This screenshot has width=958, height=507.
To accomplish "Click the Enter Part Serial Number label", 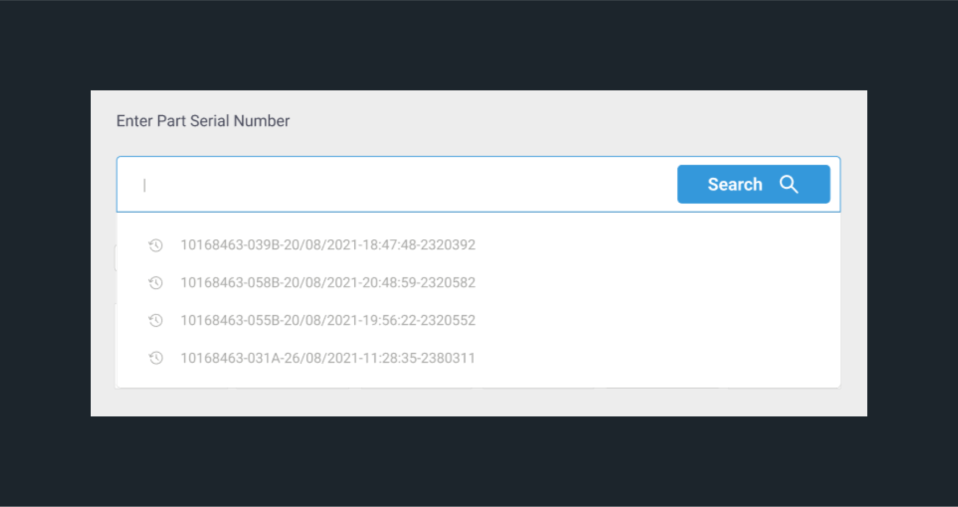I will pos(203,121).
